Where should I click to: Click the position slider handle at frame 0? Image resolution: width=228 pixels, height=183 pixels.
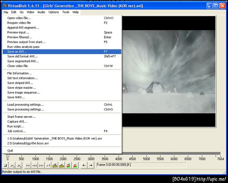8,155
